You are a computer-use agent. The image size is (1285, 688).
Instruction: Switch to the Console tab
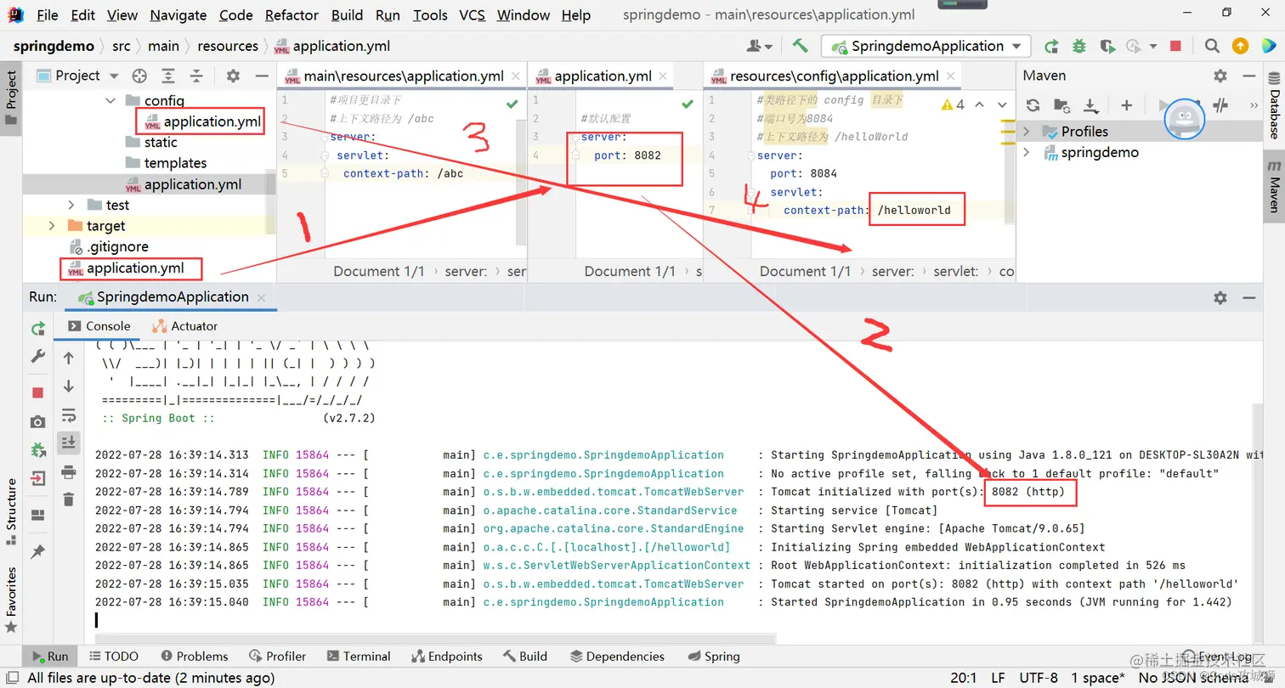pyautogui.click(x=99, y=326)
